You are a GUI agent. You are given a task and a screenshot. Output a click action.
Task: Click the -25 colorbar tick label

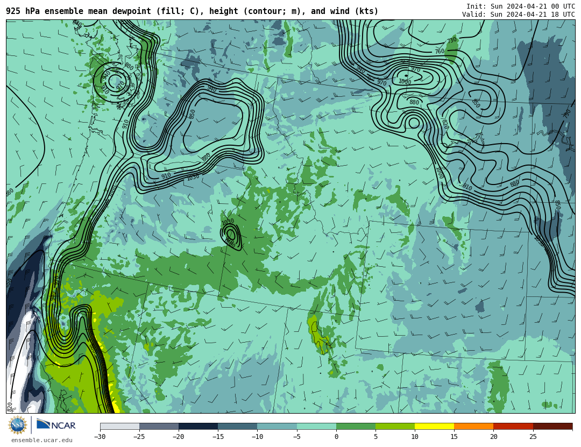pyautogui.click(x=139, y=437)
